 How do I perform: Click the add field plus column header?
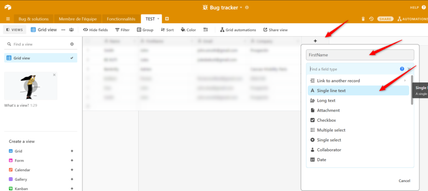315,41
